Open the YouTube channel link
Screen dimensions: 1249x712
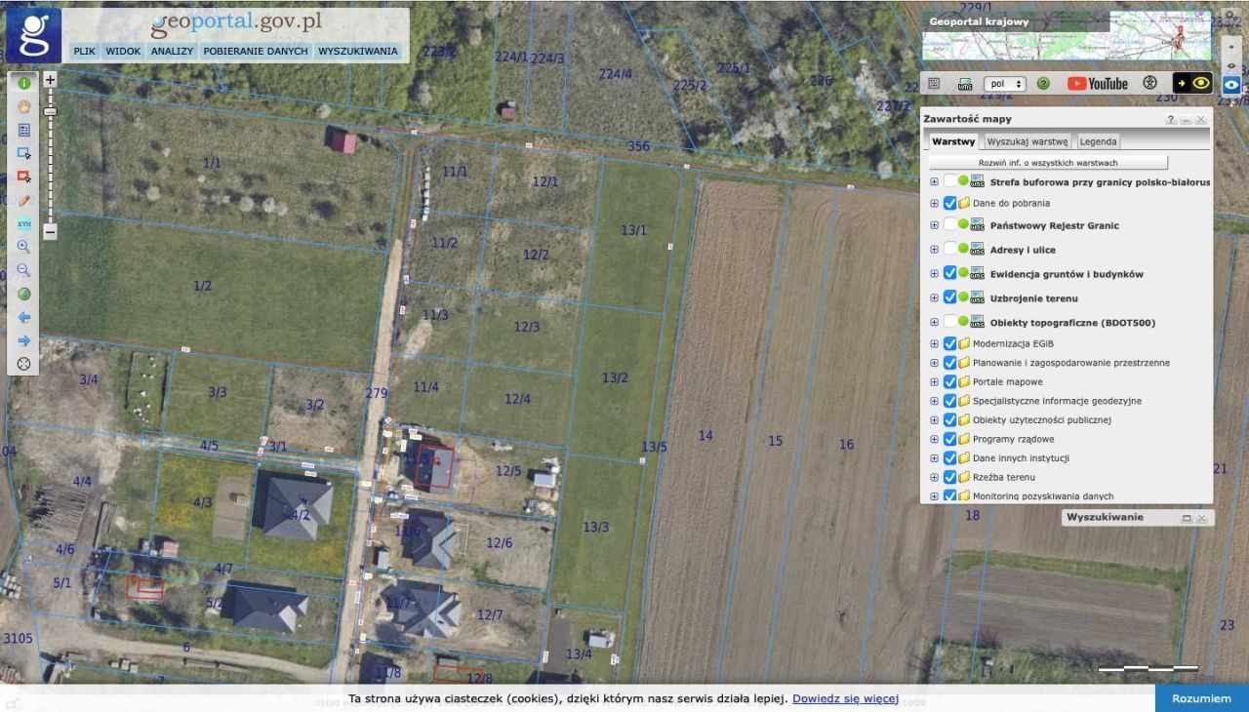(x=1098, y=84)
